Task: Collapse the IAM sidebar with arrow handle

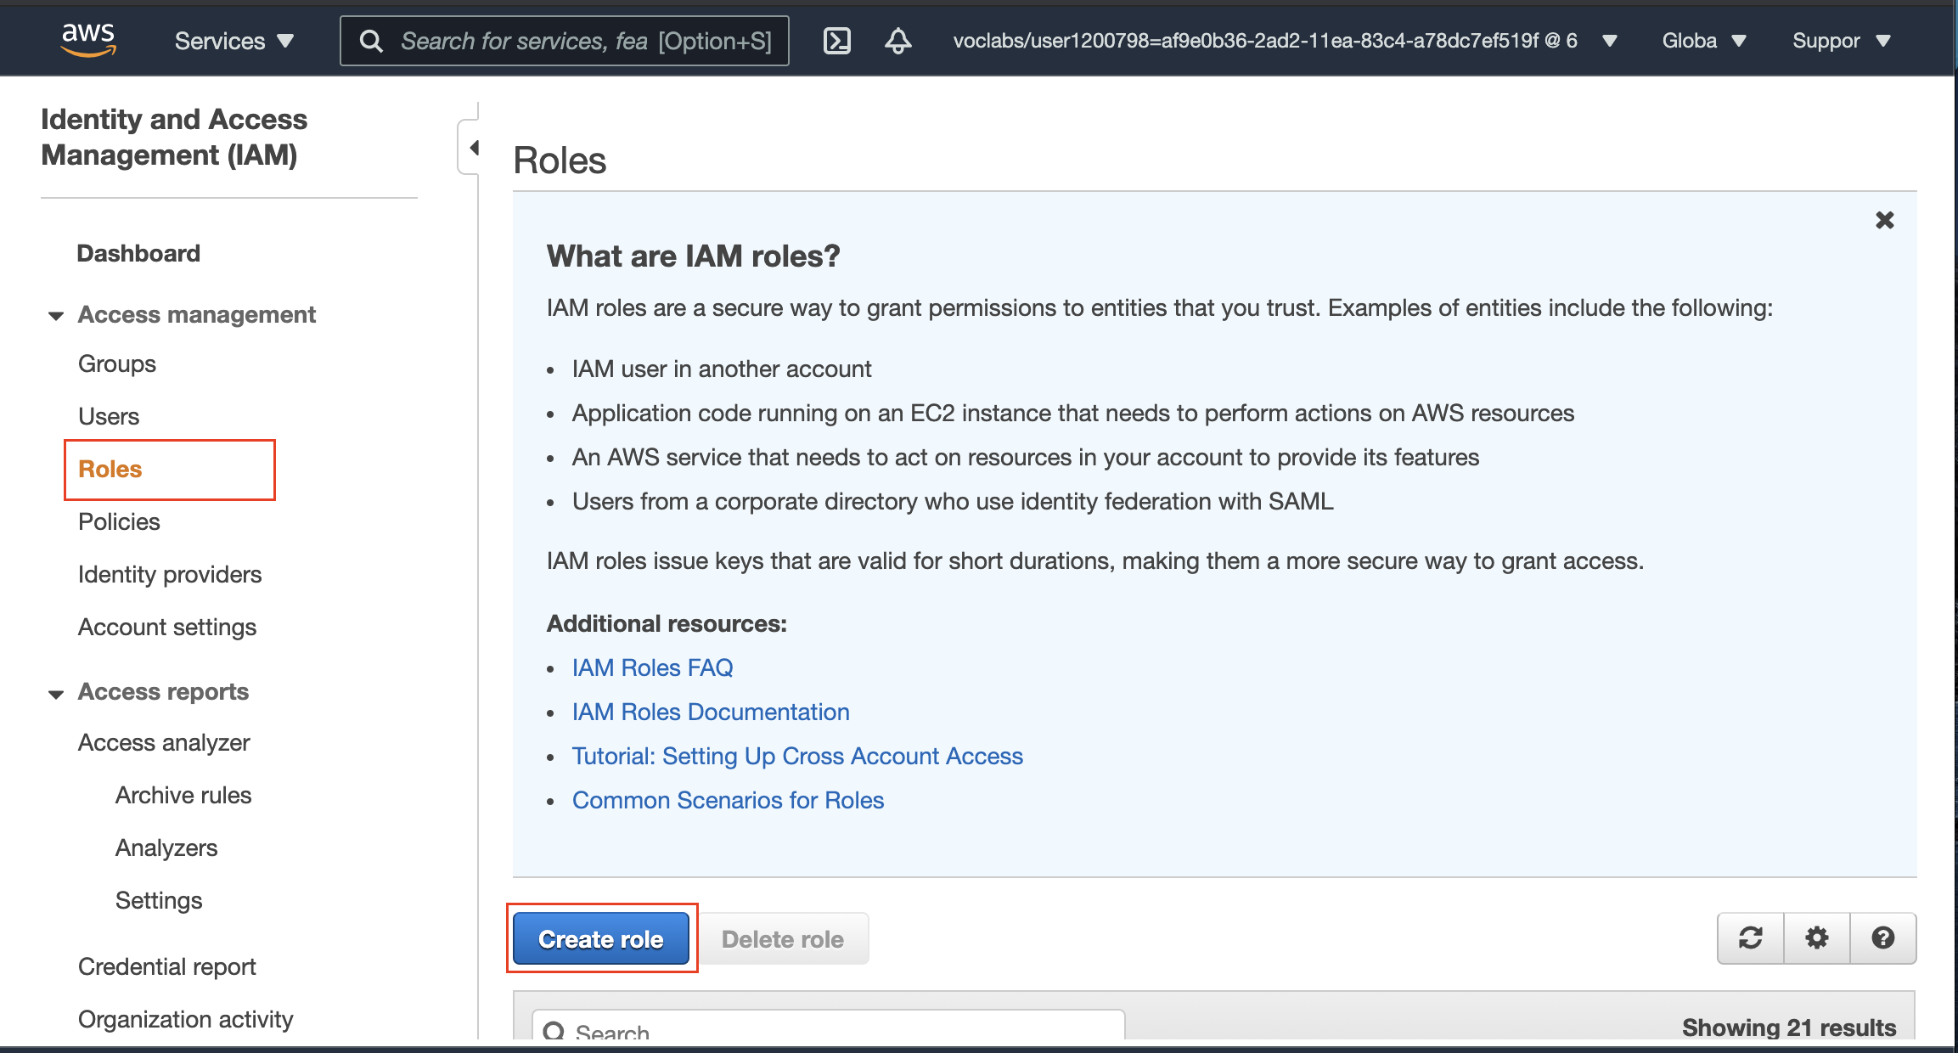Action: pyautogui.click(x=473, y=148)
